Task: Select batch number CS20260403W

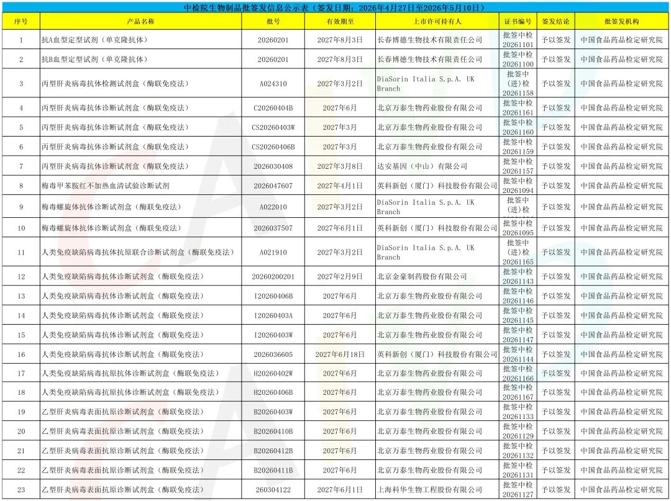Action: click(273, 127)
